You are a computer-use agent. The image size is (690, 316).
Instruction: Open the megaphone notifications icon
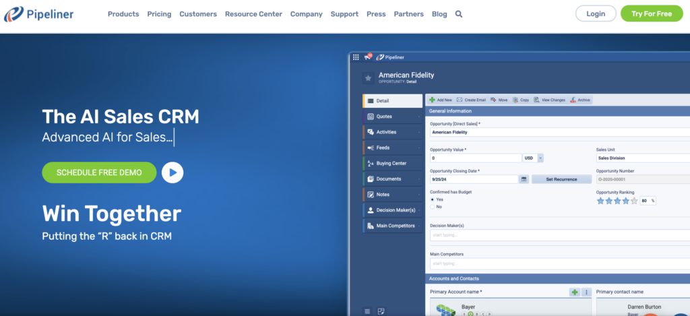pos(368,57)
